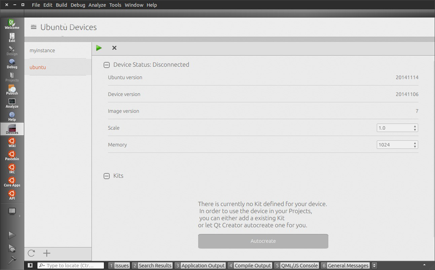Click the Build project hammer icon
Image resolution: width=435 pixels, height=270 pixels.
tap(12, 260)
